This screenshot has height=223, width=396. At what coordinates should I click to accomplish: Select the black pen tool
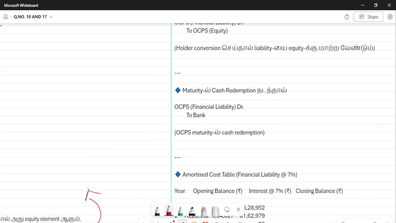click(x=157, y=211)
